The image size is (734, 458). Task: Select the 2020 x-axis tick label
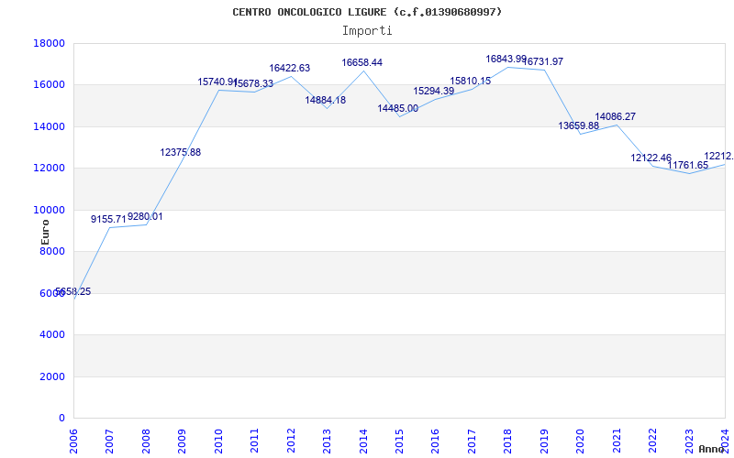point(580,438)
